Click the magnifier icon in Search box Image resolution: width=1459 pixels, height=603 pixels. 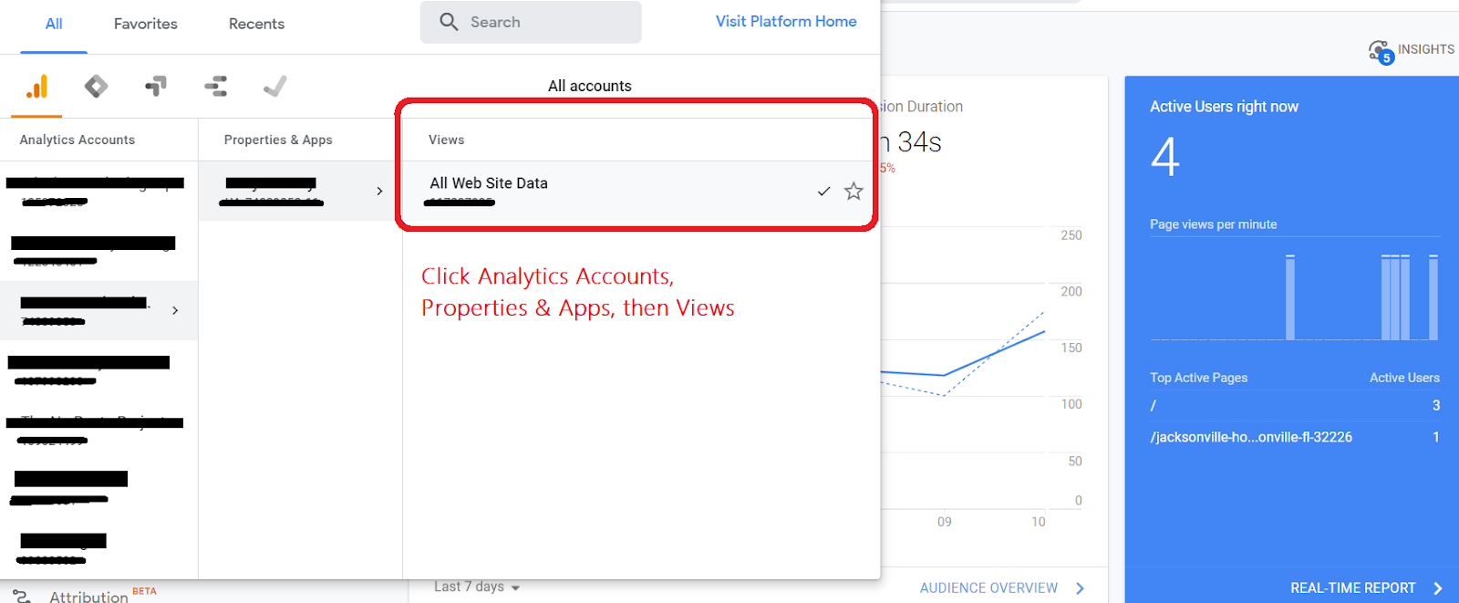tap(449, 22)
